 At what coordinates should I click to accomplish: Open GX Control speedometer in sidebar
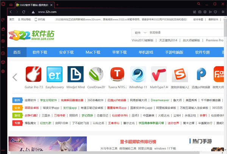pos(3,20)
